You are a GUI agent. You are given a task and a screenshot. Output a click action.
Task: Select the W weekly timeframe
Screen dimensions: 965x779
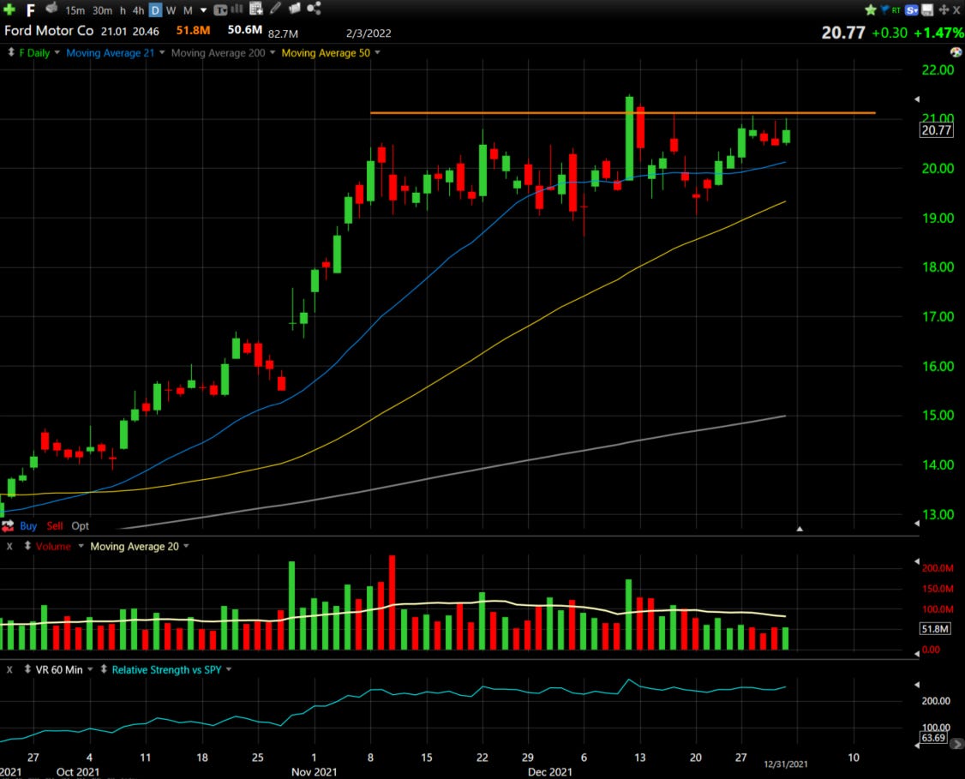point(171,10)
